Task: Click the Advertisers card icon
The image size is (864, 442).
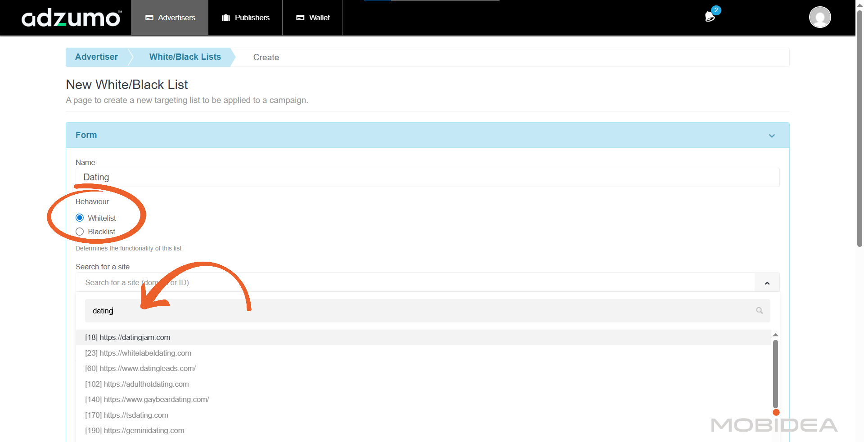Action: [149, 18]
